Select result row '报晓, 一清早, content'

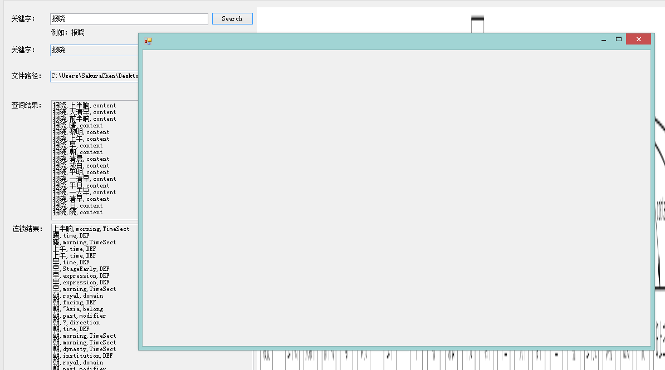pyautogui.click(x=85, y=179)
